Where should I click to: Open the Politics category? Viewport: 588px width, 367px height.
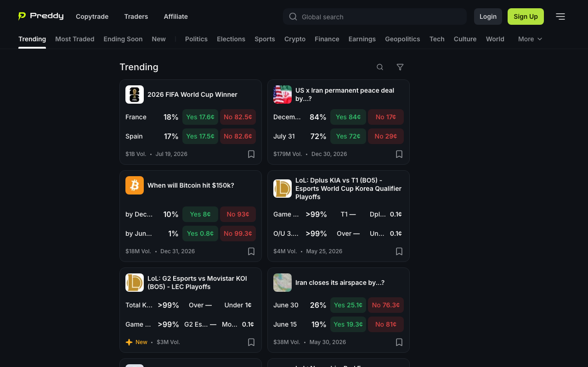[196, 39]
